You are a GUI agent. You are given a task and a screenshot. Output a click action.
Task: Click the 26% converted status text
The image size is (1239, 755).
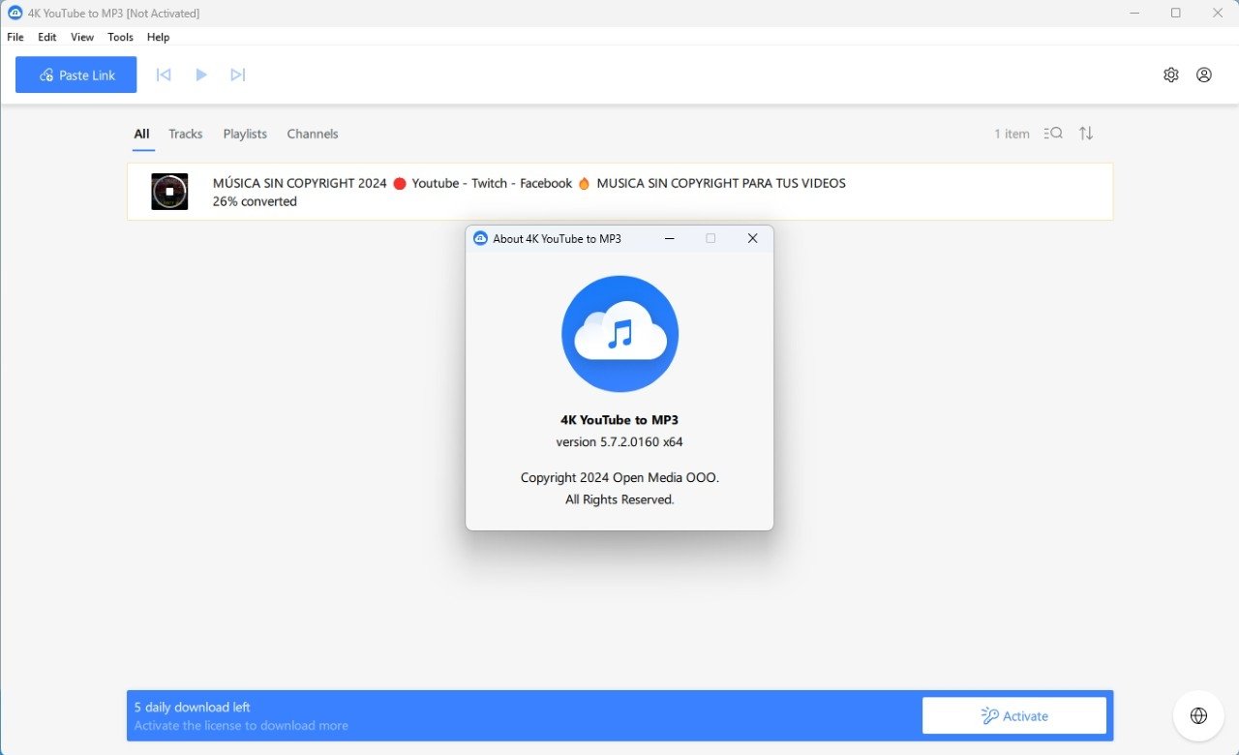tap(255, 201)
